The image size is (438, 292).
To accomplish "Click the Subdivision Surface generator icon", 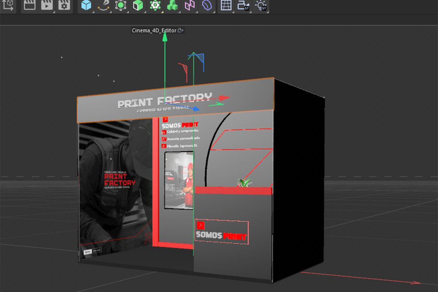I will click(x=120, y=5).
